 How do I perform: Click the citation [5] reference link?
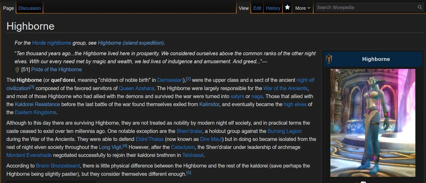(189, 173)
